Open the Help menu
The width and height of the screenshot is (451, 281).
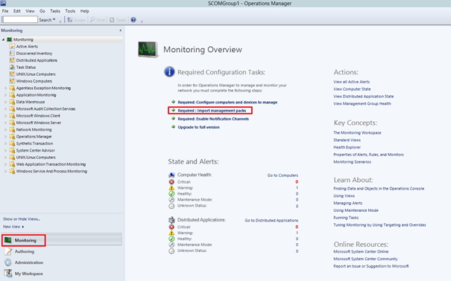[84, 11]
